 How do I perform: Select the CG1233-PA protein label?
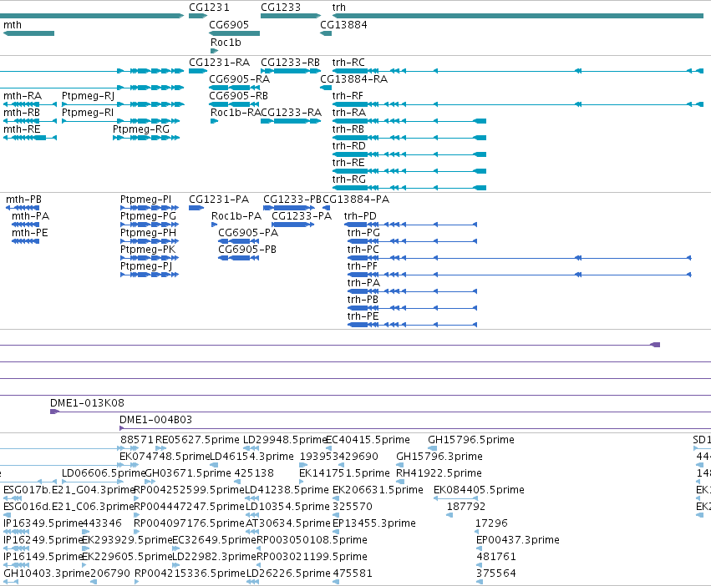point(302,216)
